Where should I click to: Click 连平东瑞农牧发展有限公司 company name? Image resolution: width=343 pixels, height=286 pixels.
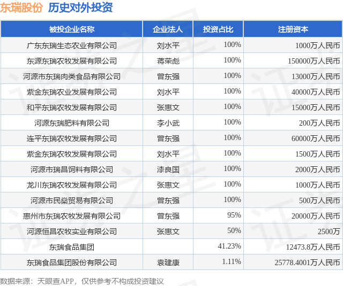[72, 138]
